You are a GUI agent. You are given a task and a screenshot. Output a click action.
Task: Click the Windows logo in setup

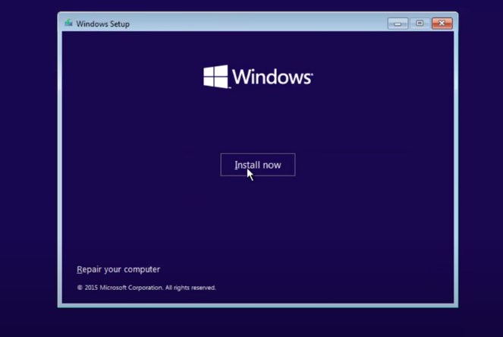coord(258,77)
